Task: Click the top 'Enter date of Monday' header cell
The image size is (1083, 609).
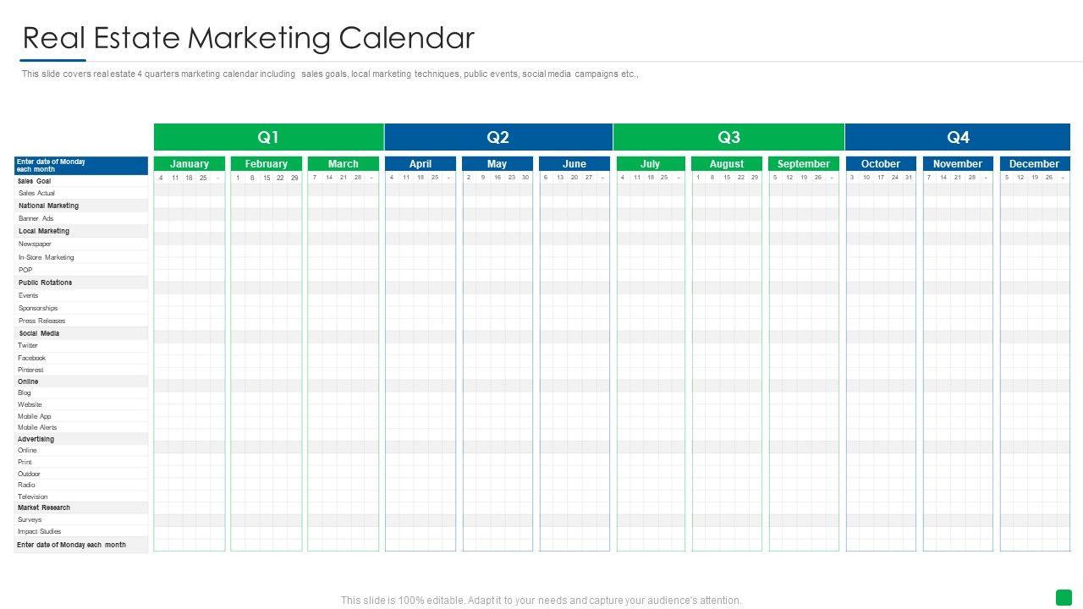Action: click(80, 165)
